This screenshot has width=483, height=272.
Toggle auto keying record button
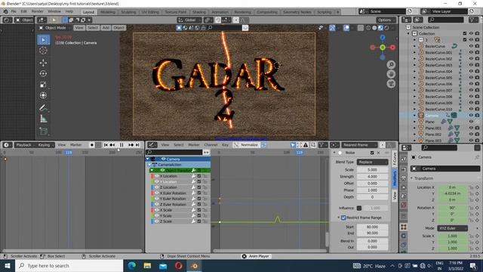pyautogui.click(x=92, y=144)
